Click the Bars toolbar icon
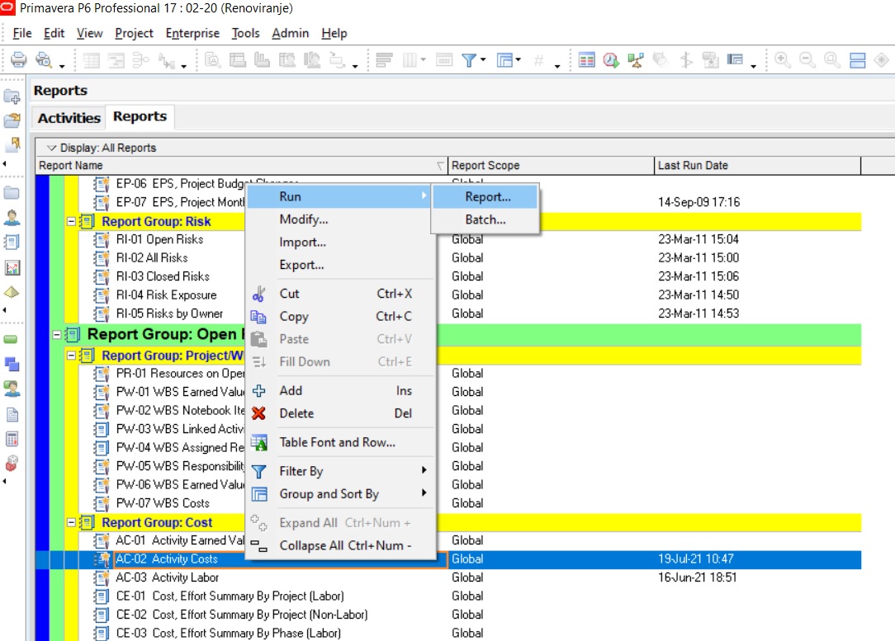Screen dimensions: 895x641 click(x=384, y=60)
